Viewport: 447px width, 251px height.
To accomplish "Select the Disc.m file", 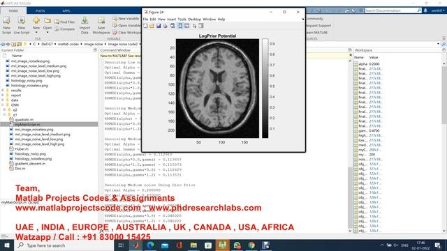I will (20, 169).
